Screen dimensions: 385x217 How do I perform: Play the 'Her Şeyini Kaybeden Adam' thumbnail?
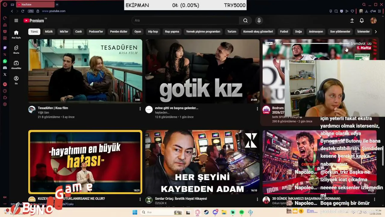(202, 162)
